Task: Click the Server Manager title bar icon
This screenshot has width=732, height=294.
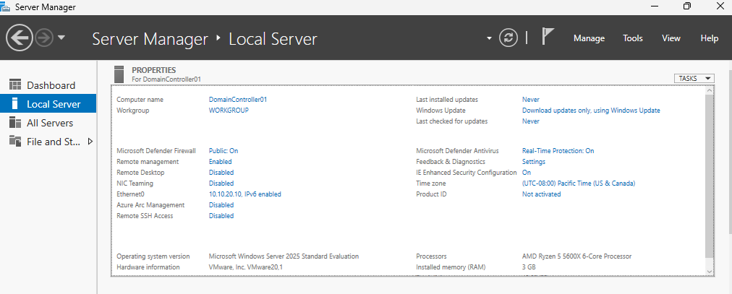Action: point(6,7)
